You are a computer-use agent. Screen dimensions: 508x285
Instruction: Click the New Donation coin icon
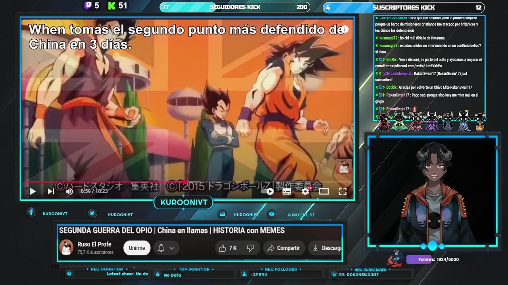point(69,274)
